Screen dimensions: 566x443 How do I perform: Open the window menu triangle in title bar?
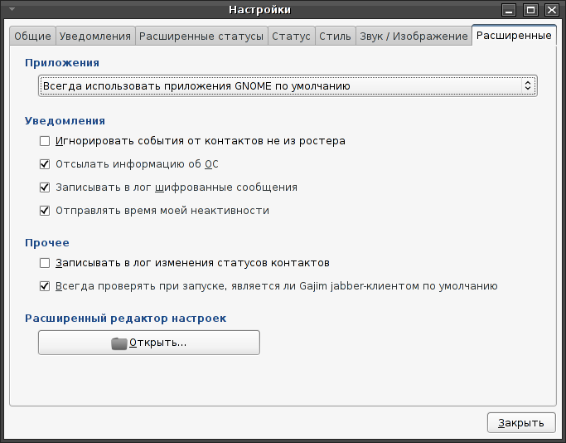click(x=12, y=9)
